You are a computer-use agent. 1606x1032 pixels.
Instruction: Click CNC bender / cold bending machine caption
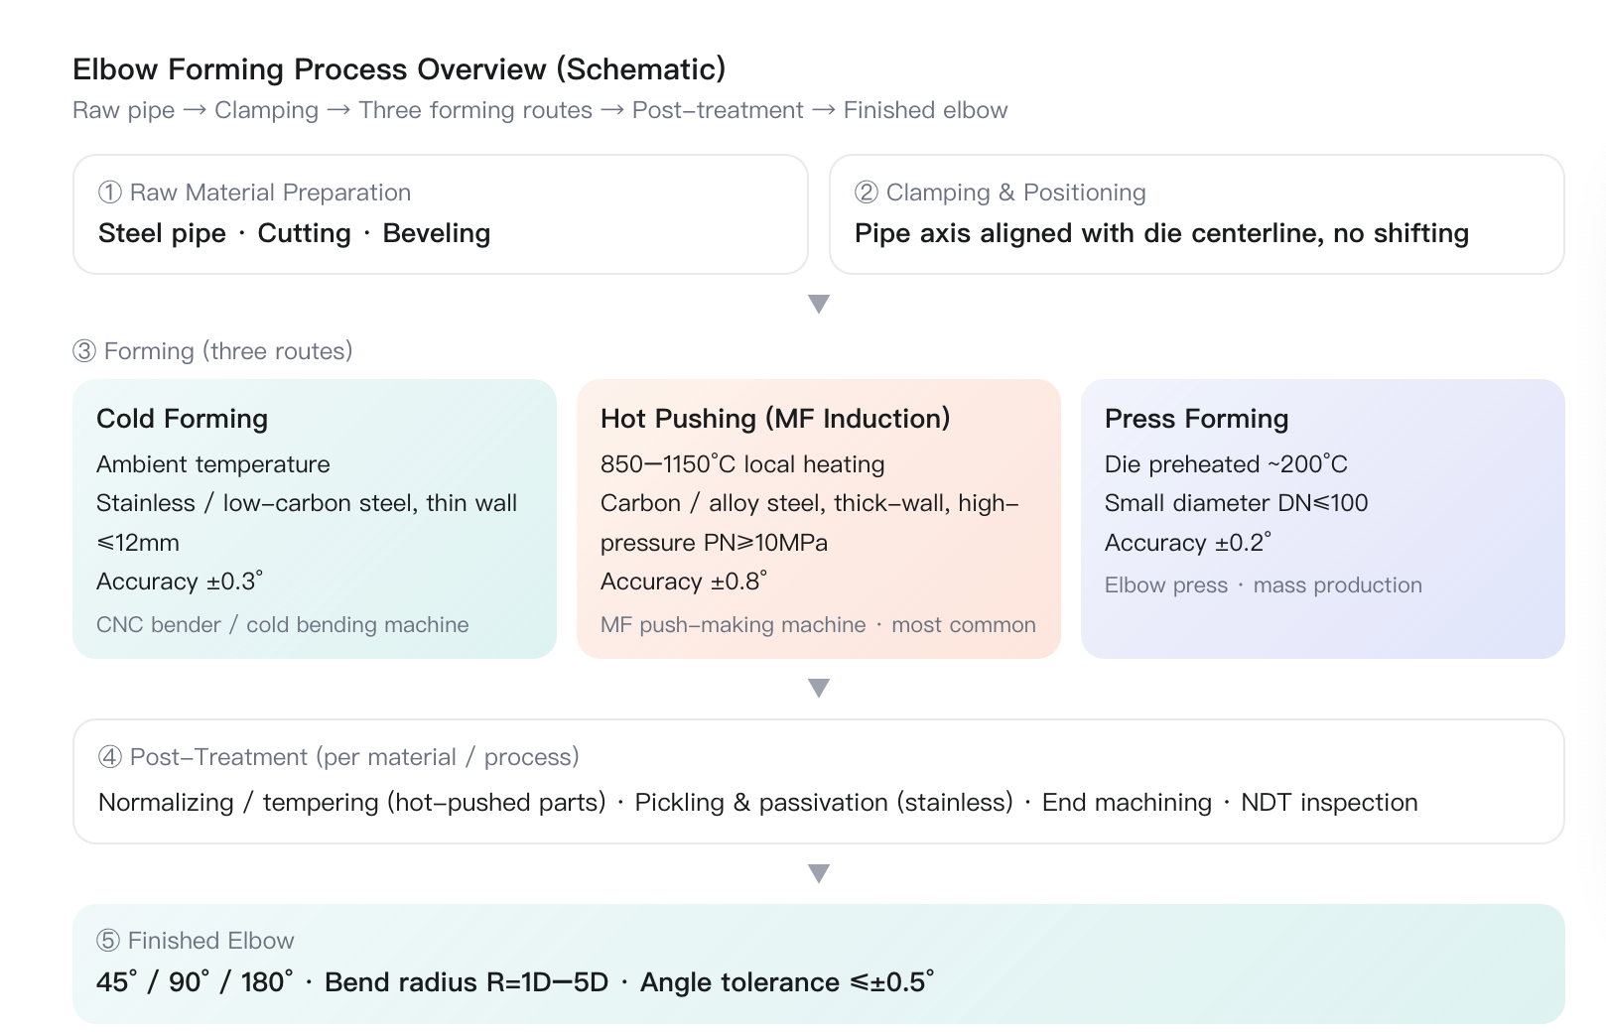tap(283, 625)
